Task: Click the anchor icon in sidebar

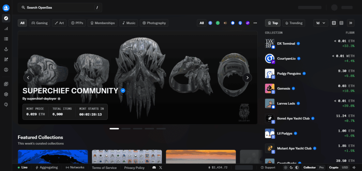Action: click(x=6, y=49)
